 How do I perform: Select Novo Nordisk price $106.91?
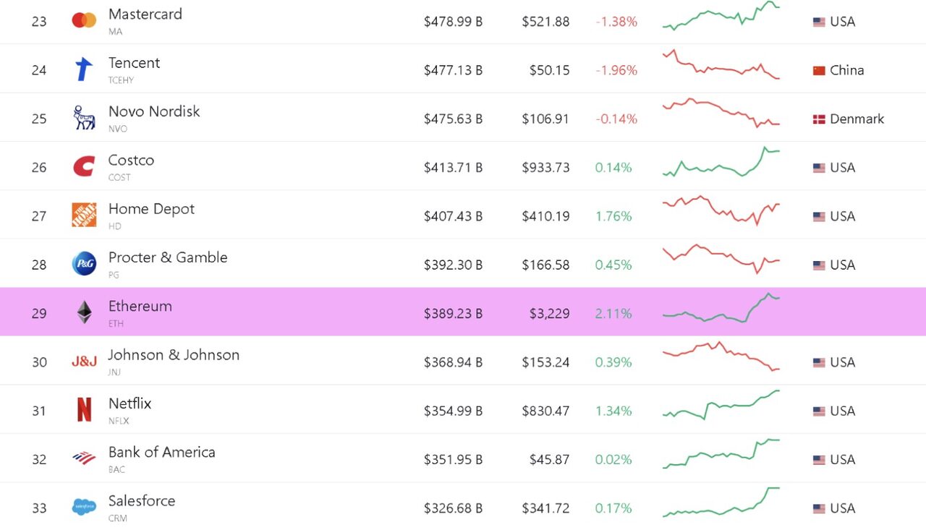(x=545, y=119)
